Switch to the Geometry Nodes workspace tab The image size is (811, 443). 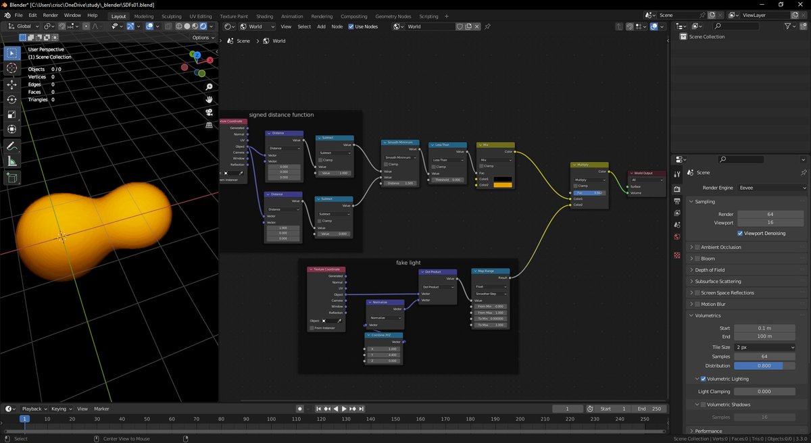393,16
